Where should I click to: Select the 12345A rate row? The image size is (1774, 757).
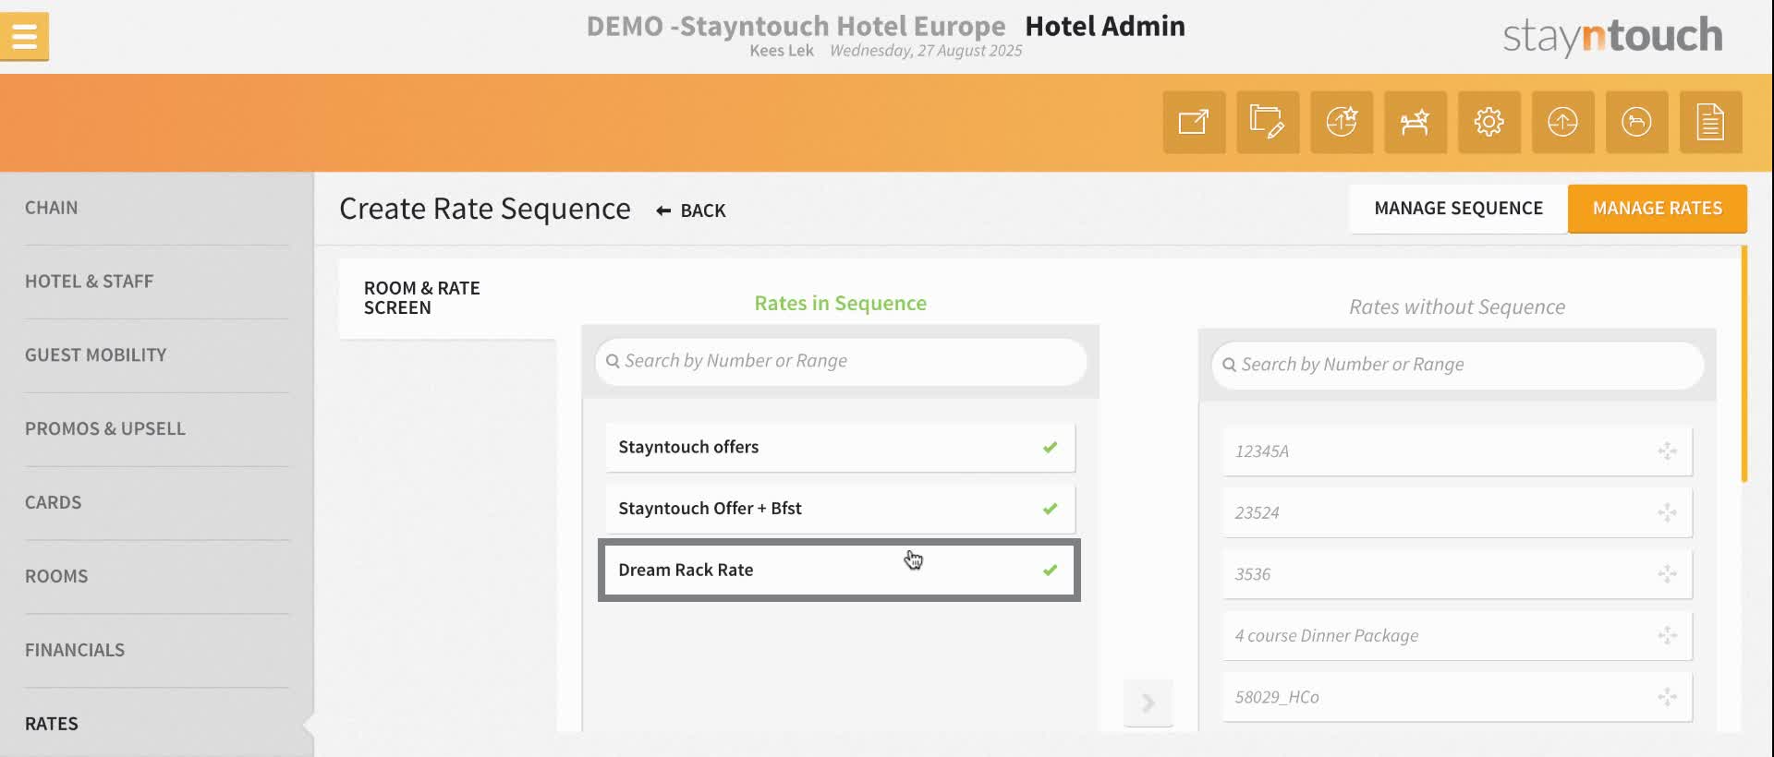point(1457,451)
